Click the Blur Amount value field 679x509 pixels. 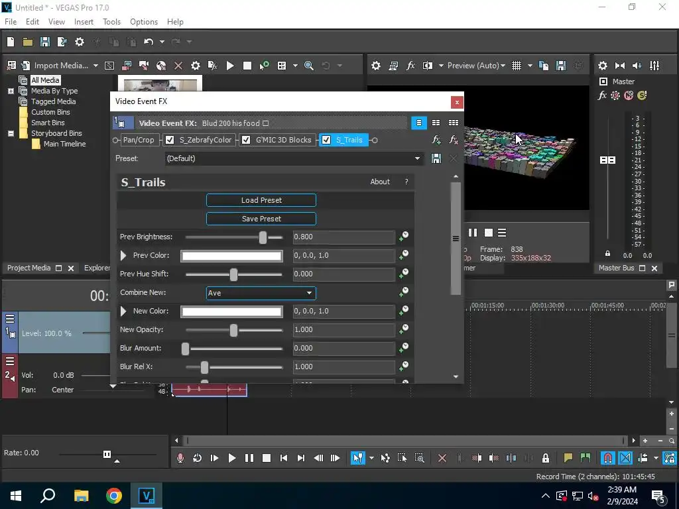[344, 348]
